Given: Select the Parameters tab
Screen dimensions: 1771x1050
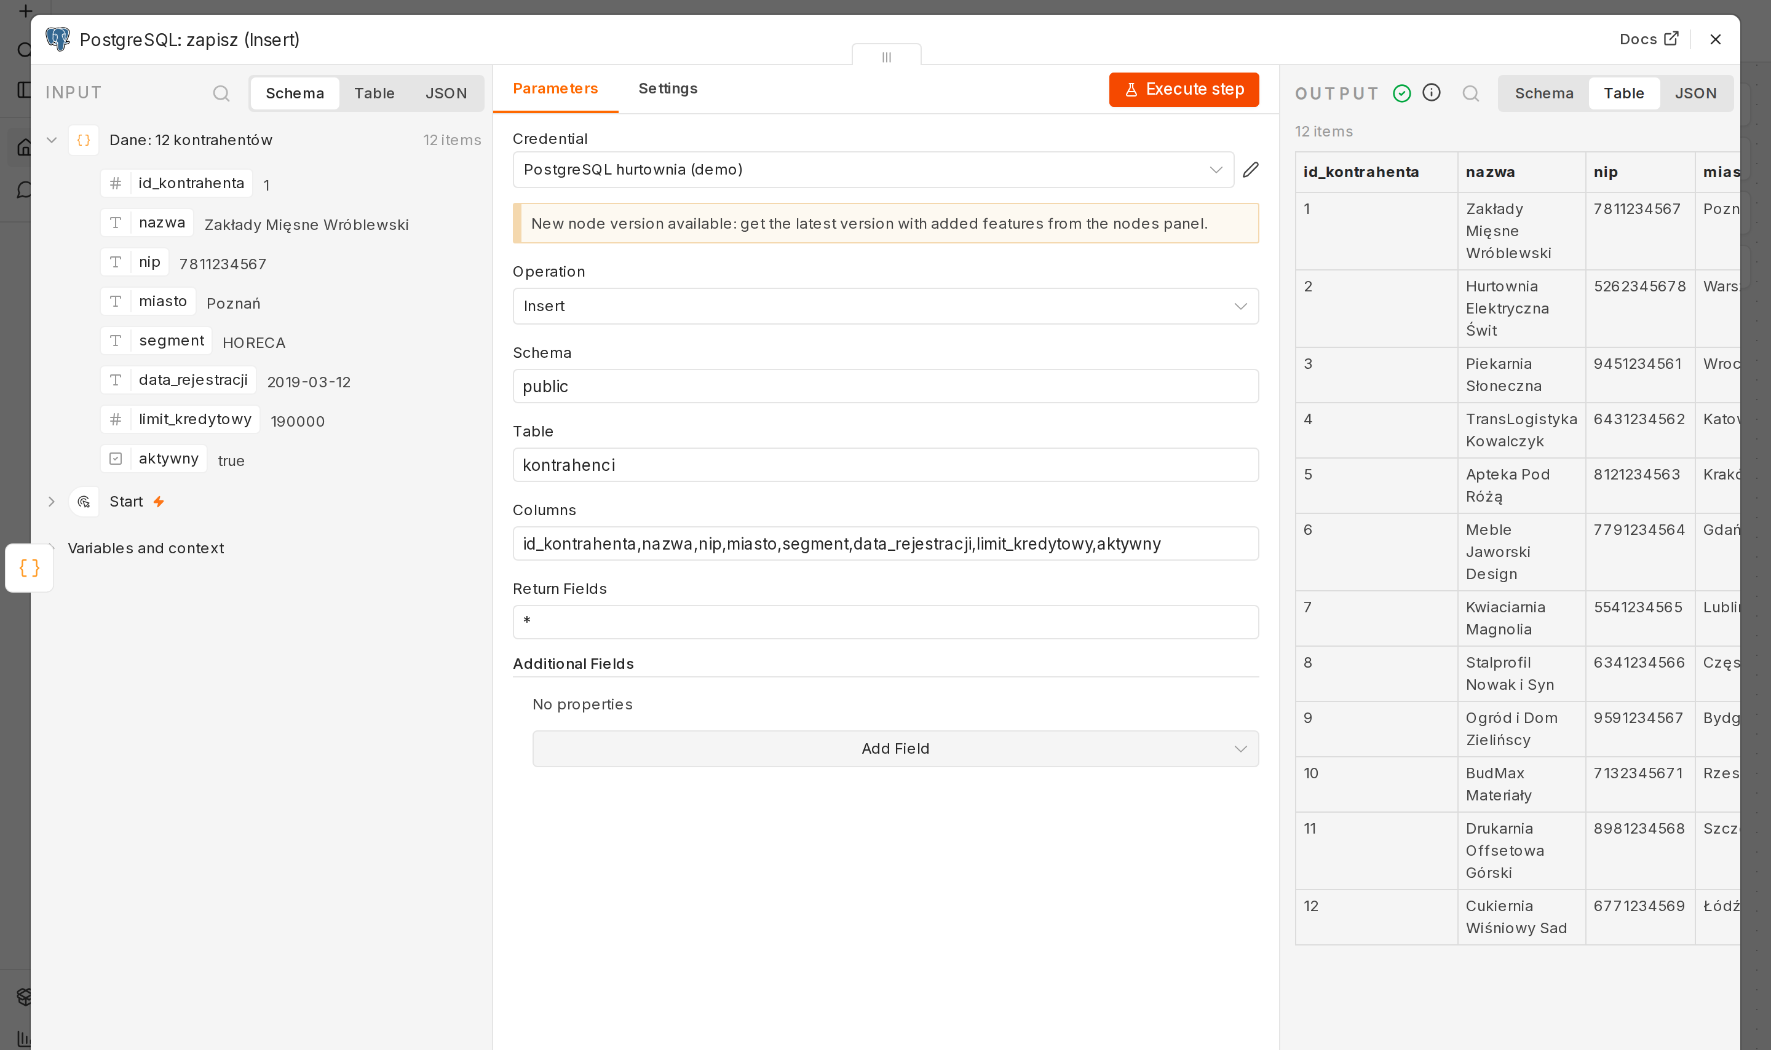Looking at the screenshot, I should point(555,89).
